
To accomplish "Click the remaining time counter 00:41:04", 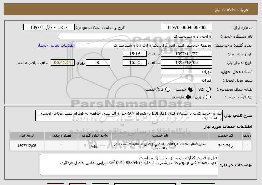I will 63,63.
